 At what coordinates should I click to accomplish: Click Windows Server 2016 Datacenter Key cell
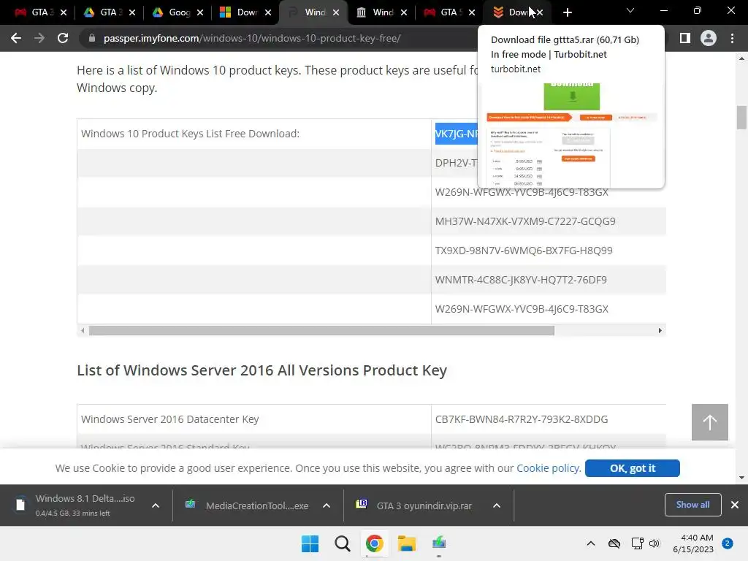tap(253, 419)
